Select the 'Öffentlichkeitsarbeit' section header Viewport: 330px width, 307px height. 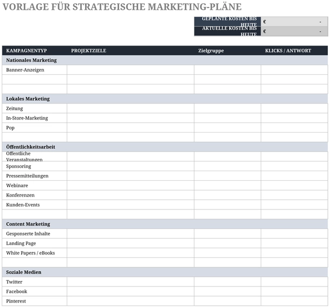[165, 147]
